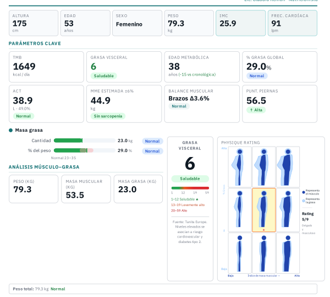Image resolution: width=330 pixels, height=297 pixels.
Task: Click the Punt. Piernas value 56.5
Action: click(256, 100)
